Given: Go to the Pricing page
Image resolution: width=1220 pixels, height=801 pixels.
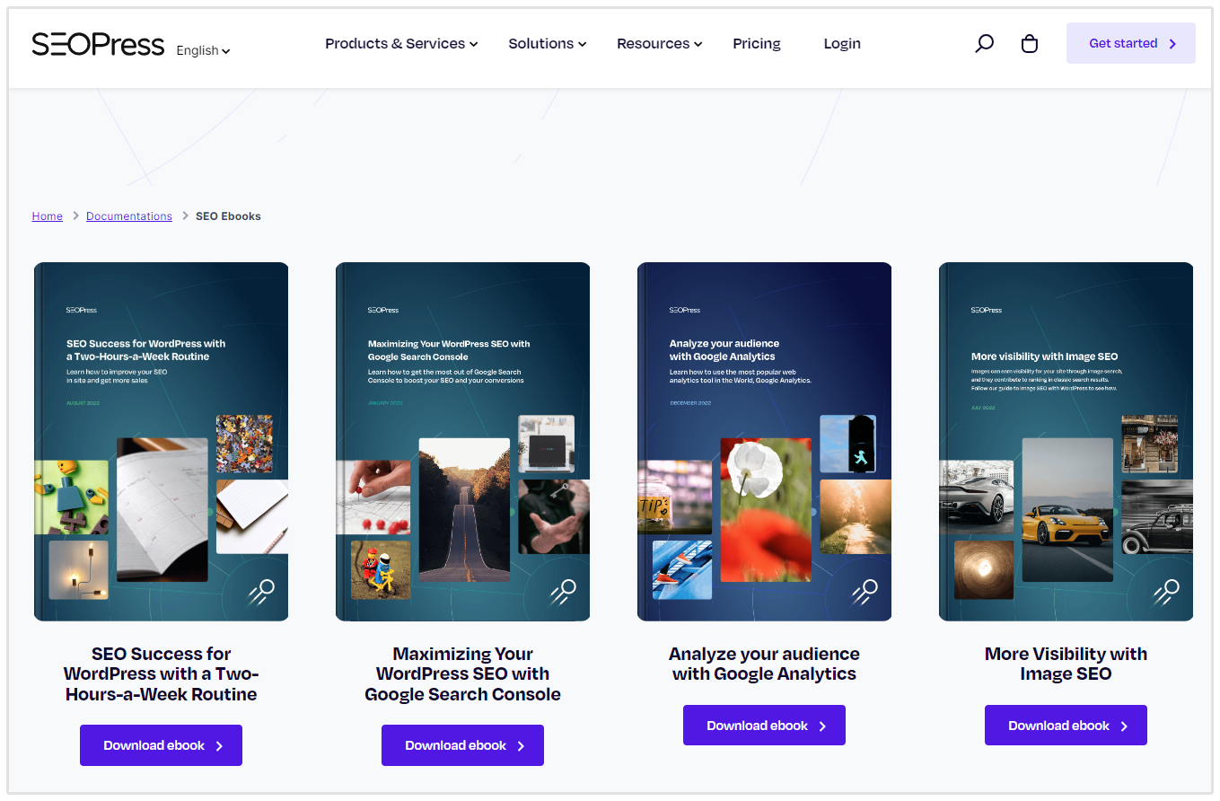Looking at the screenshot, I should coord(756,43).
